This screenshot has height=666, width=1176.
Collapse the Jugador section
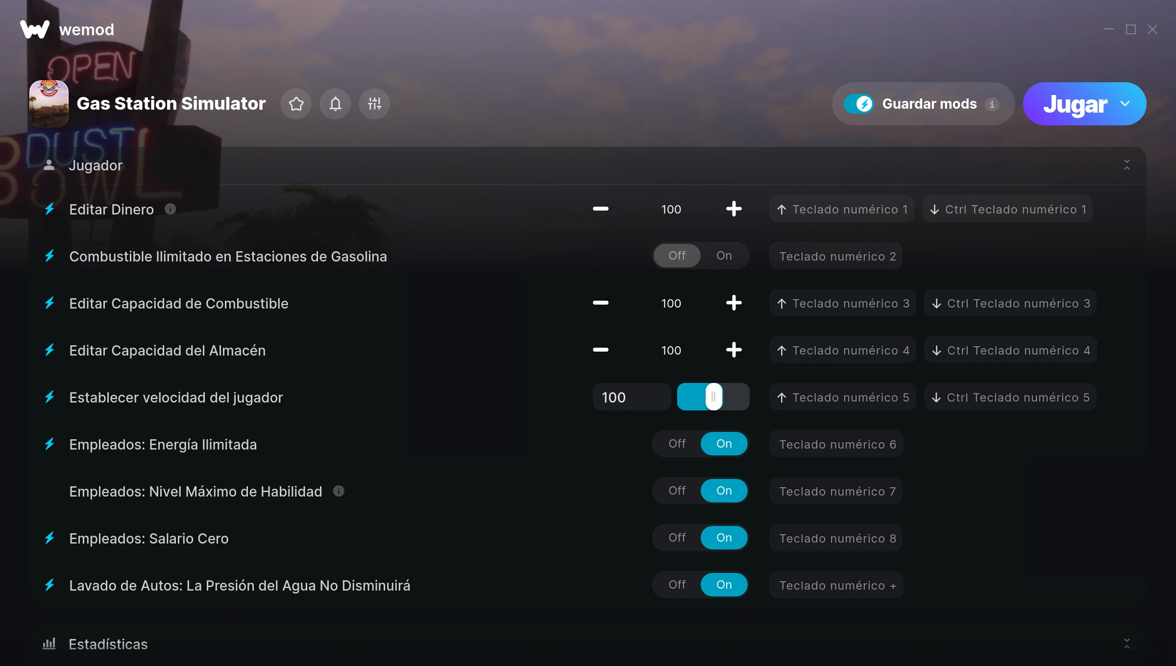(x=1127, y=165)
